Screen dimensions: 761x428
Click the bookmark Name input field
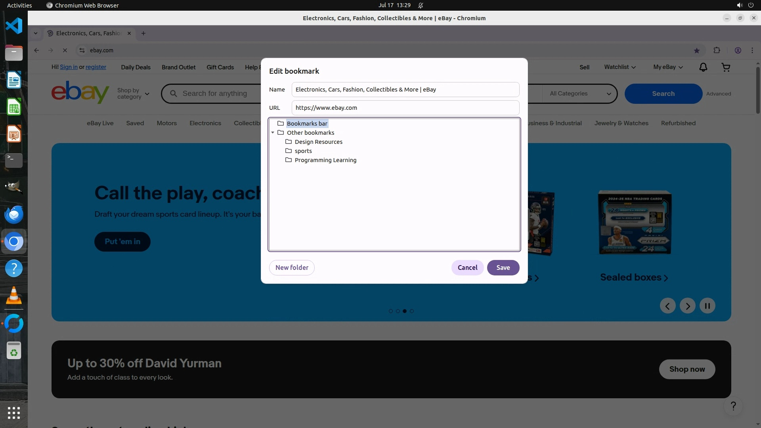[x=405, y=90]
